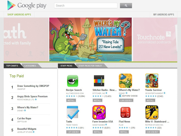Buy Where's My Water? for 0,99 US$

126,100
